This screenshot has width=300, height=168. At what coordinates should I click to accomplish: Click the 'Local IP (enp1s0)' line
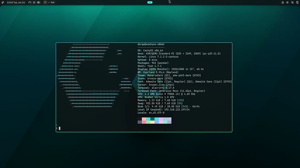click(x=163, y=110)
